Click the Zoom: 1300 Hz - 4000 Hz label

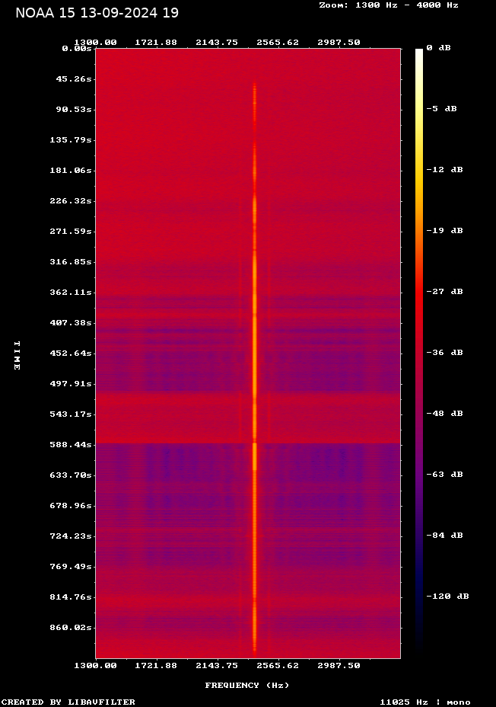pyautogui.click(x=389, y=5)
